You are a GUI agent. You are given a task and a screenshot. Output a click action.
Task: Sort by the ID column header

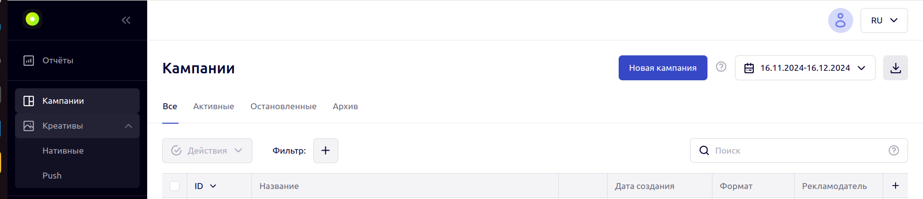point(205,186)
